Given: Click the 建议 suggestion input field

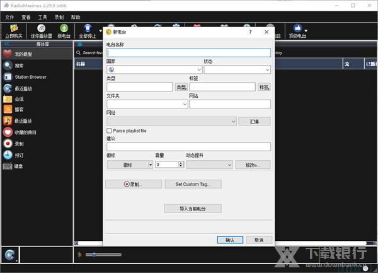Looking at the screenshot, I should [x=189, y=147].
